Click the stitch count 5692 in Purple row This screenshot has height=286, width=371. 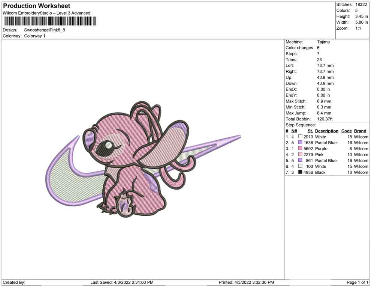tap(308, 149)
